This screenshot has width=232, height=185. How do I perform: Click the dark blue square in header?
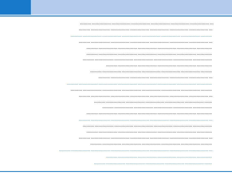15,7
